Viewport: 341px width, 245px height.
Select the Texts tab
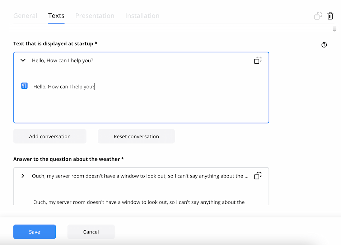(56, 16)
